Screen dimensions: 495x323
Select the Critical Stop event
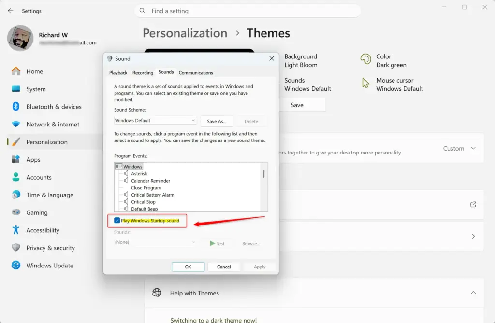143,201
